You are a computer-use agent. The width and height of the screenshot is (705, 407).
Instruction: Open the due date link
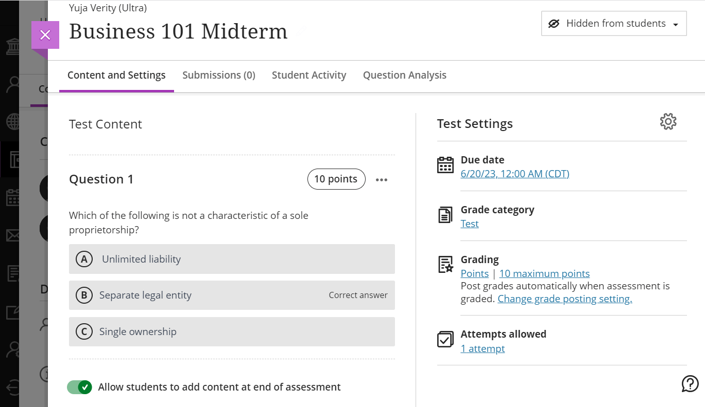[x=514, y=174]
